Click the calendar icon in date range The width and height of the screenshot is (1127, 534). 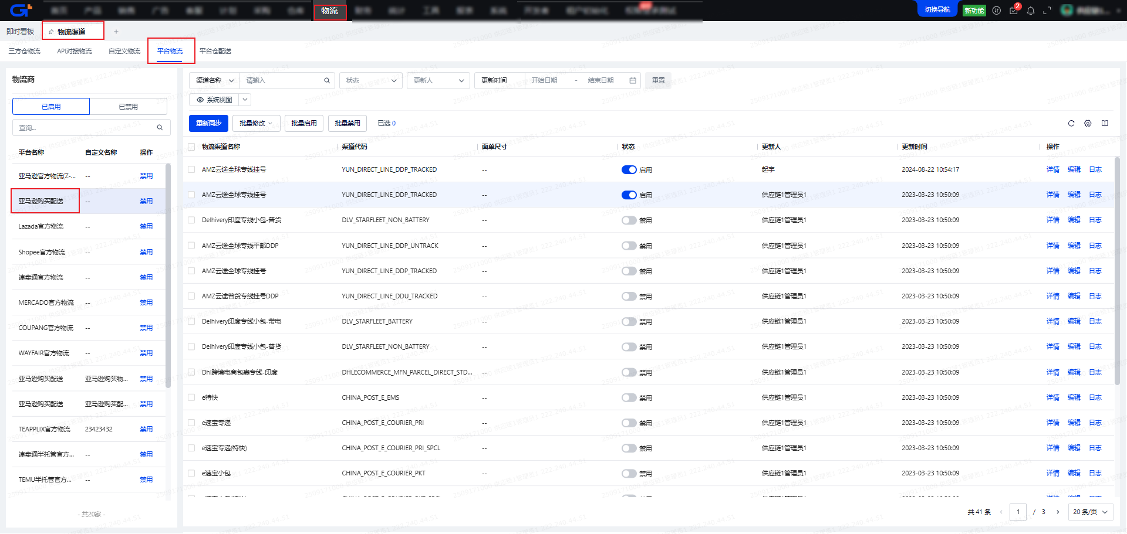(x=633, y=80)
